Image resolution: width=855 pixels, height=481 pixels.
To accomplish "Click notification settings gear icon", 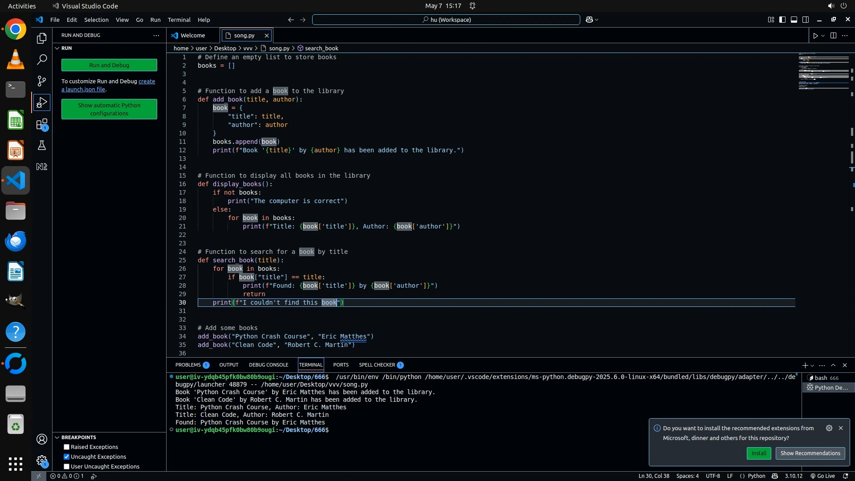I will point(829,428).
